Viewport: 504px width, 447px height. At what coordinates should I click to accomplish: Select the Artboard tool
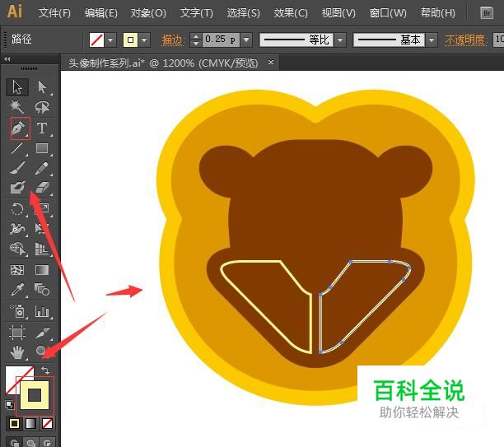tap(17, 333)
